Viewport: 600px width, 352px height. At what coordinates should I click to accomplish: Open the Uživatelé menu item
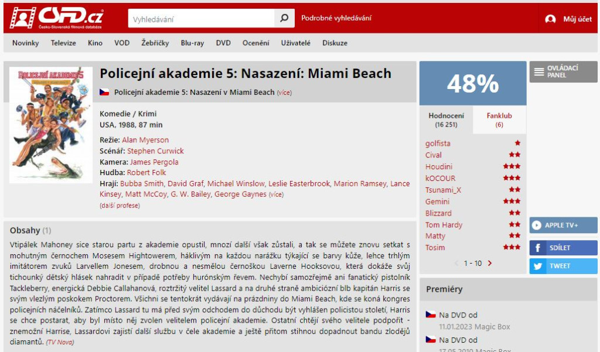point(295,43)
